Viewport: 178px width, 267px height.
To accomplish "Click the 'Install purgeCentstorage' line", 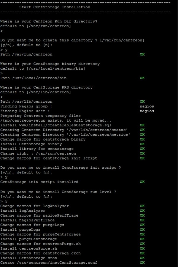I will 29,239.
